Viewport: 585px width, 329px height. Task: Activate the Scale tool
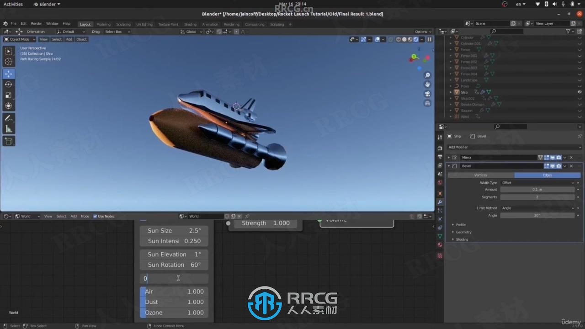(x=9, y=95)
